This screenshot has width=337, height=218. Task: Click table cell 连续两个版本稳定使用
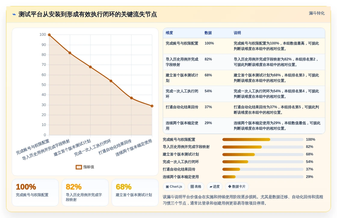[x=182, y=126]
